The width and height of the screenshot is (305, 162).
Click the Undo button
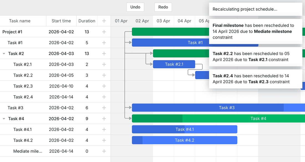[x=135, y=7]
